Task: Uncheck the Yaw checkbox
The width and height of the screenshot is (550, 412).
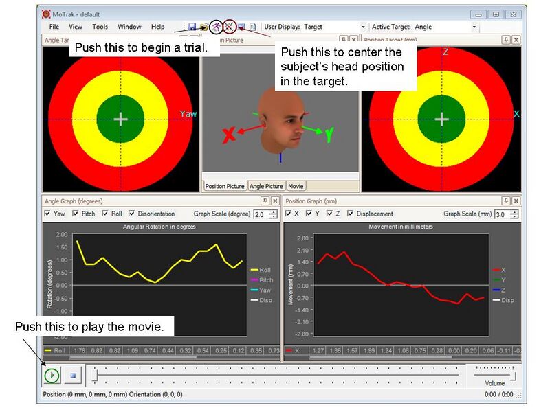Action: 47,214
